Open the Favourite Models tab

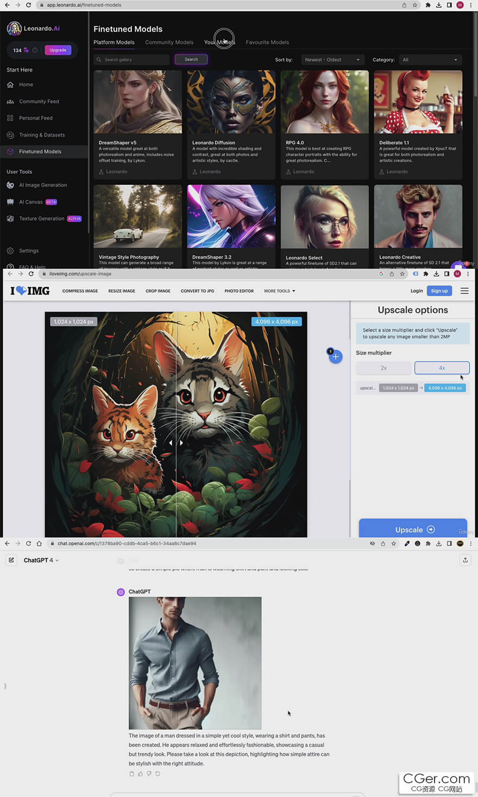pyautogui.click(x=267, y=42)
